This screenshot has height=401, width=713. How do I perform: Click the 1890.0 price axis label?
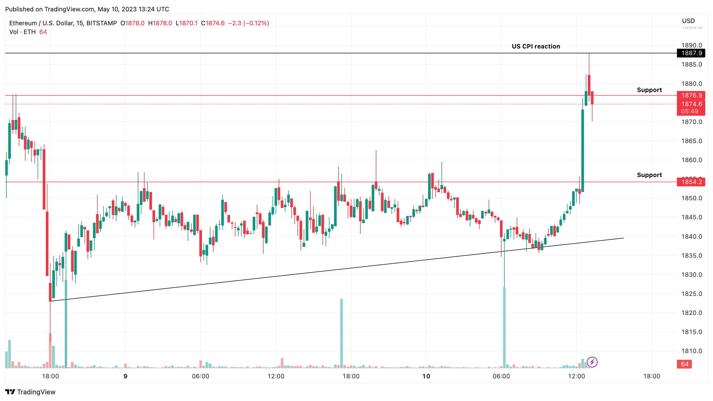coord(691,45)
